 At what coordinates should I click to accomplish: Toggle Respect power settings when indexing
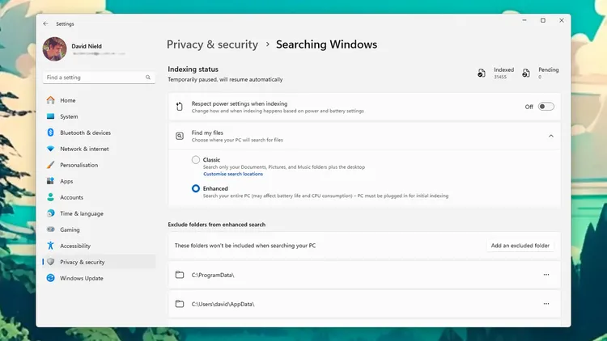[x=546, y=107]
